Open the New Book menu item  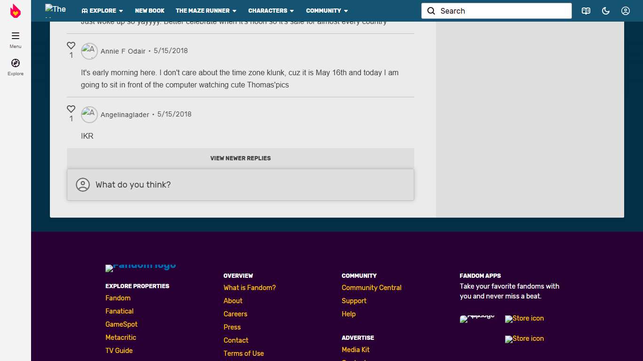[x=150, y=11]
